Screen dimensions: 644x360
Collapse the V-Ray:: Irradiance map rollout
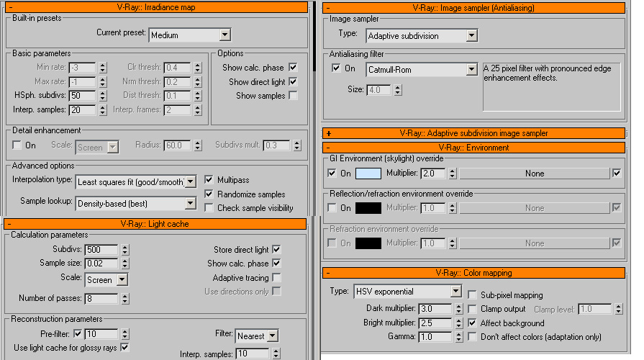(156, 7)
